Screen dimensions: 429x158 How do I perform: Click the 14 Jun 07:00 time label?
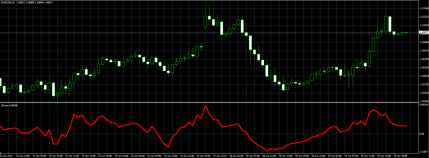coord(56,156)
